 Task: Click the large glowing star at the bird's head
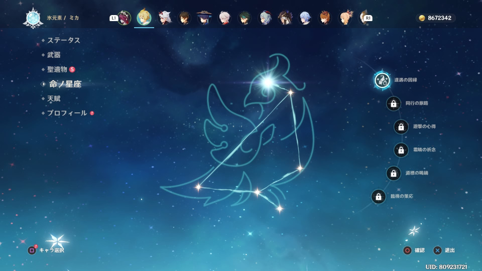268,82
